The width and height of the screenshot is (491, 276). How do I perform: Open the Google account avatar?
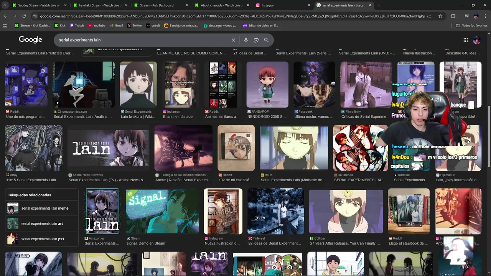coord(477,40)
